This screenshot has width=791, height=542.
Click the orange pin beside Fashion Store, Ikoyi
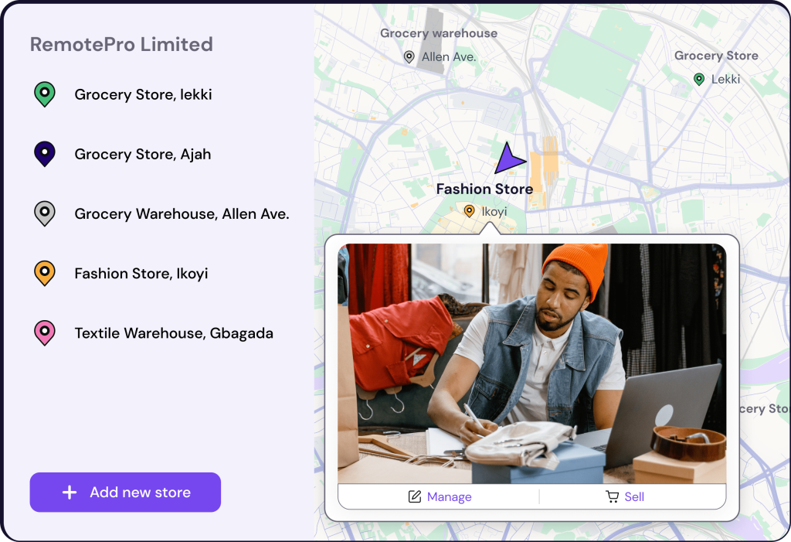click(x=44, y=273)
